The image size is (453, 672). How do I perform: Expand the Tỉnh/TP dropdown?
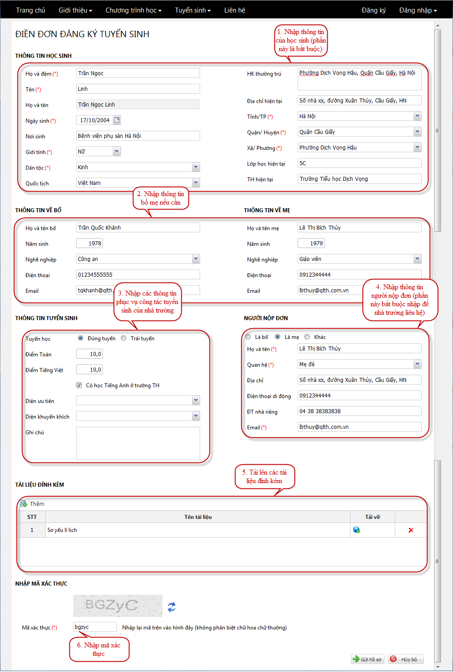418,116
